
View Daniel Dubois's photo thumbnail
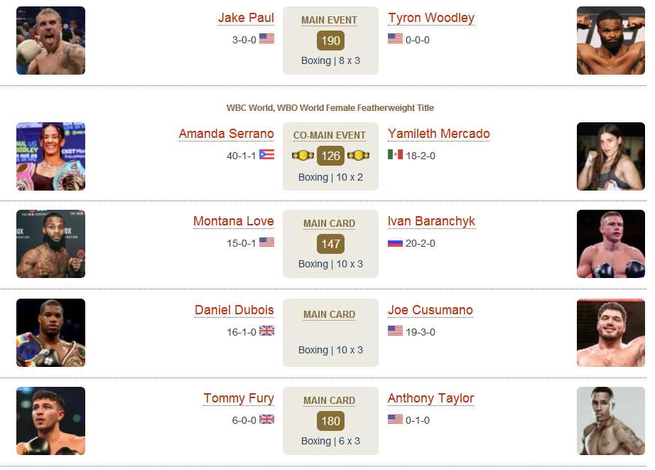pyautogui.click(x=50, y=333)
